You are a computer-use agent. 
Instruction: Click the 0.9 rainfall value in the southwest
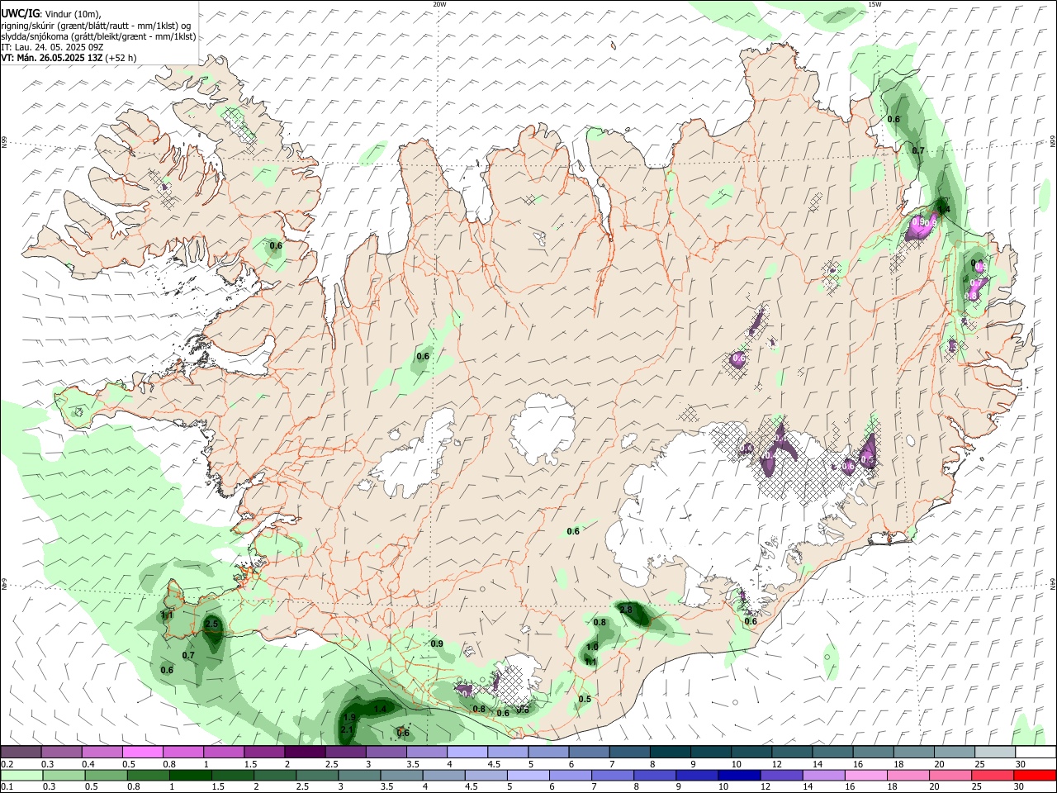(x=437, y=643)
